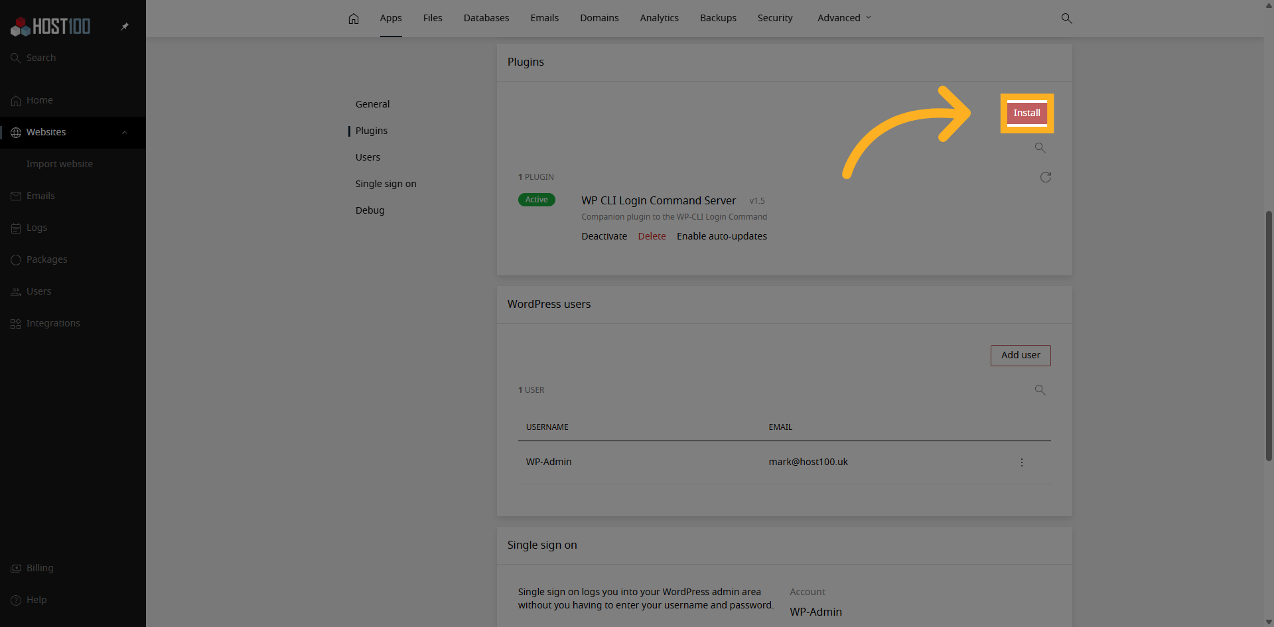The height and width of the screenshot is (627, 1274).
Task: Search plugins with magnifier icon
Action: point(1040,148)
